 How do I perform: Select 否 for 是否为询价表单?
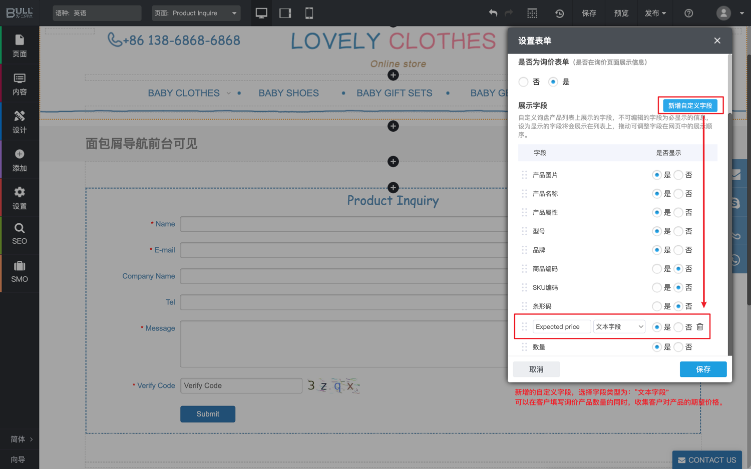click(x=524, y=82)
